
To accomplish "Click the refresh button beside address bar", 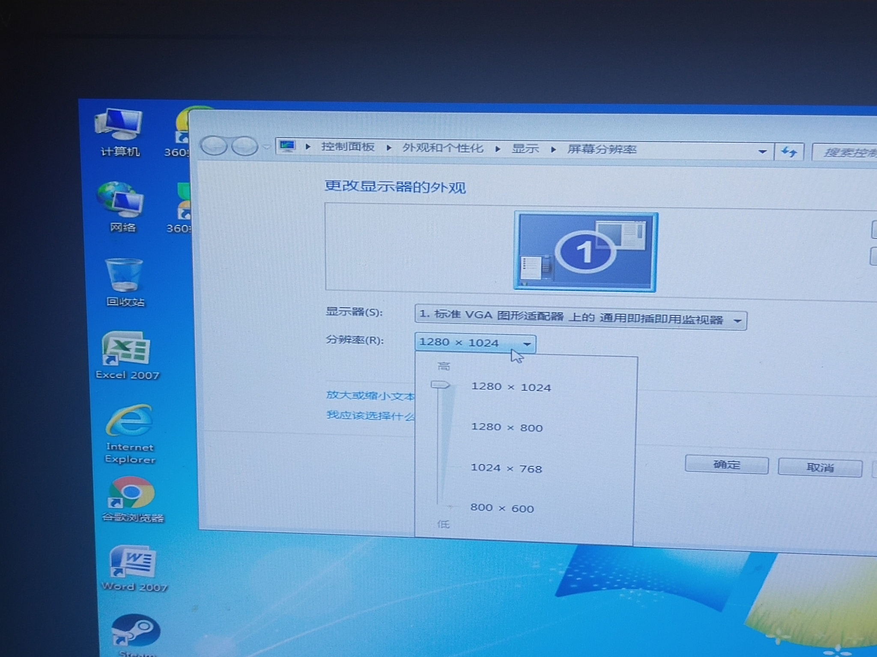I will 789,152.
